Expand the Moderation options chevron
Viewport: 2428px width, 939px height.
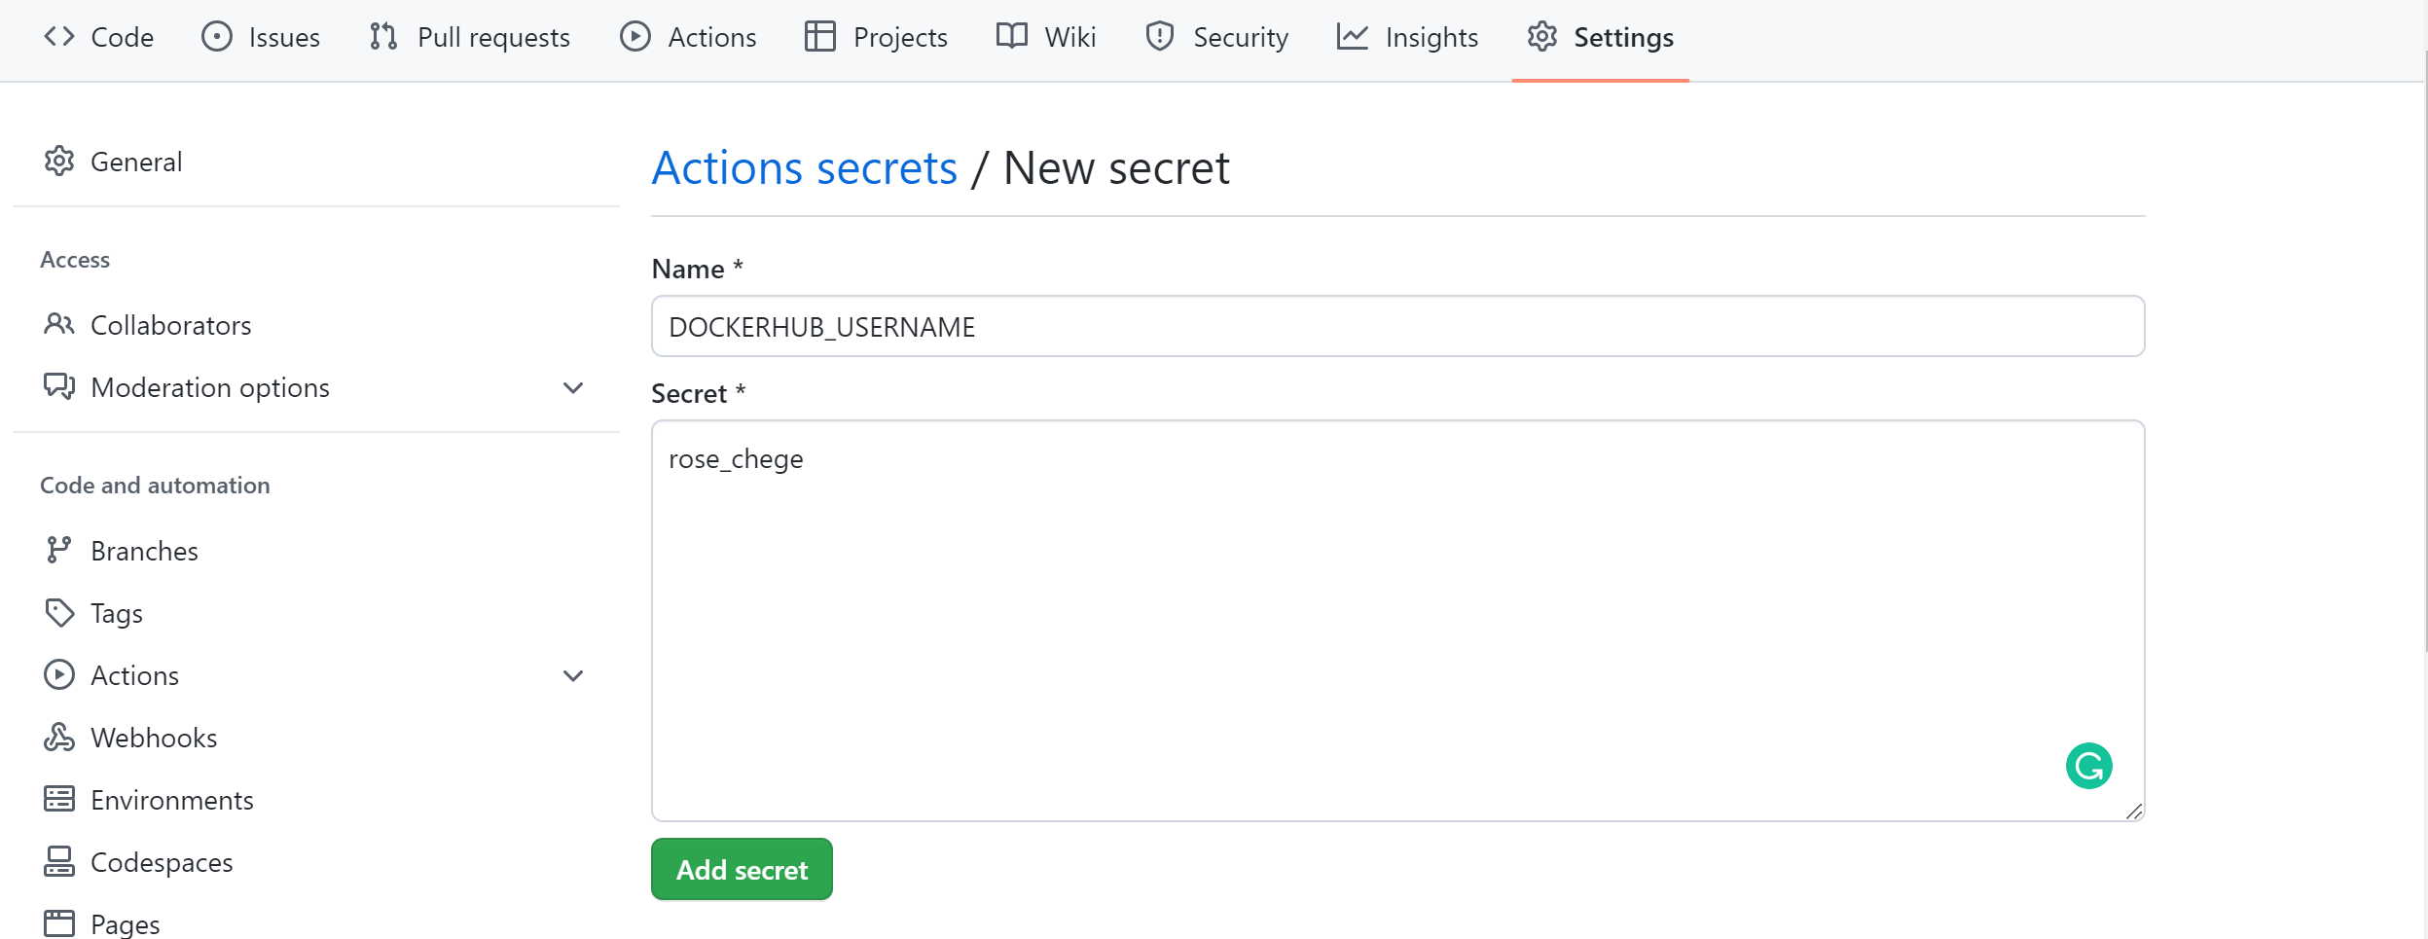pos(573,388)
